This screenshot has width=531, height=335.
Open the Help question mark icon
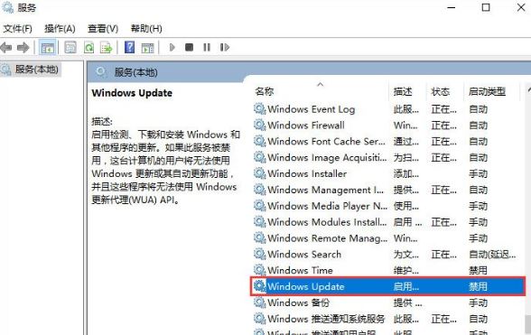point(129,48)
